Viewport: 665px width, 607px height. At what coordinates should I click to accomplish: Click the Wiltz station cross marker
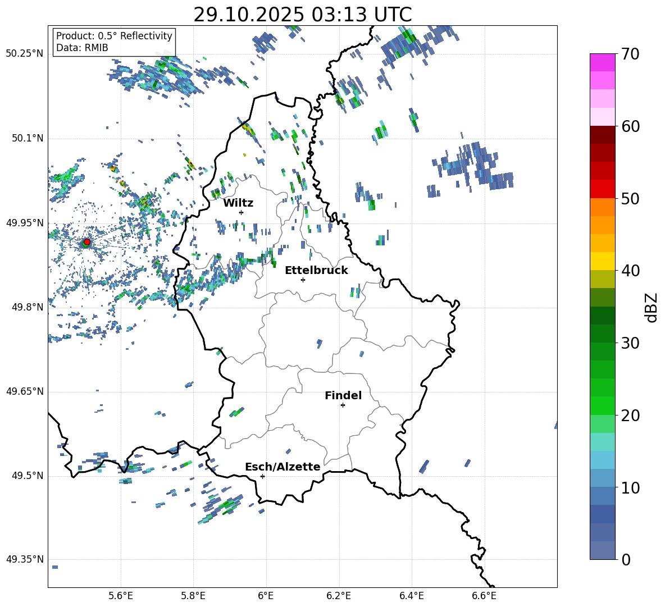pyautogui.click(x=241, y=212)
